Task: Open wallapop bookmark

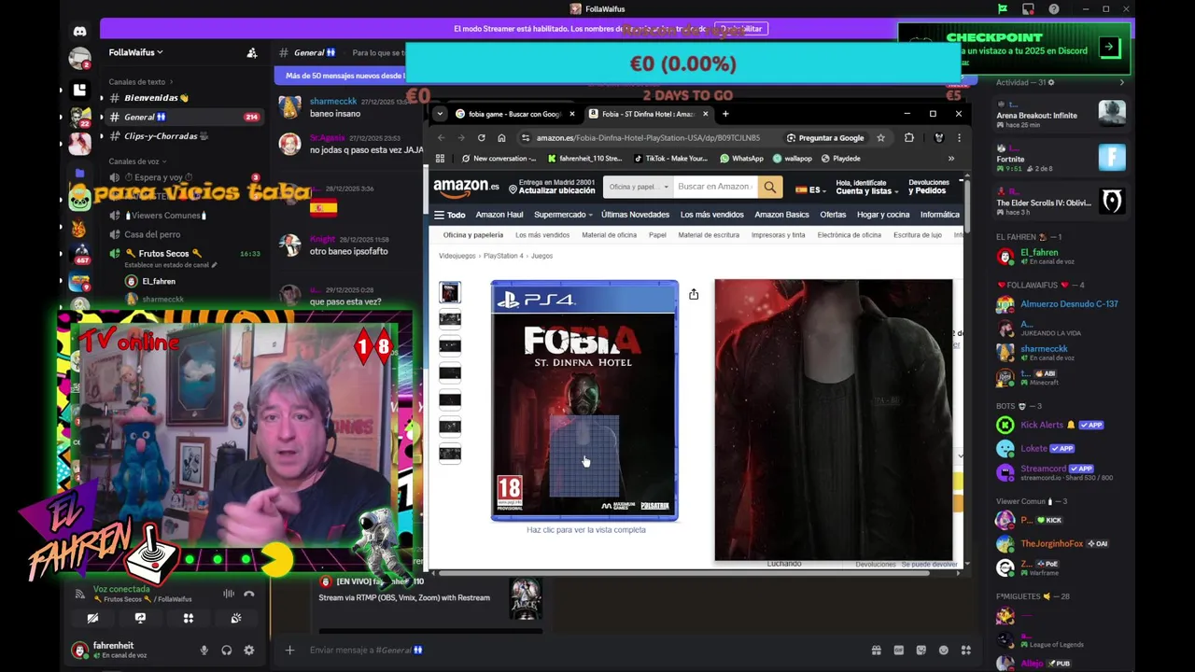Action: 793,159
